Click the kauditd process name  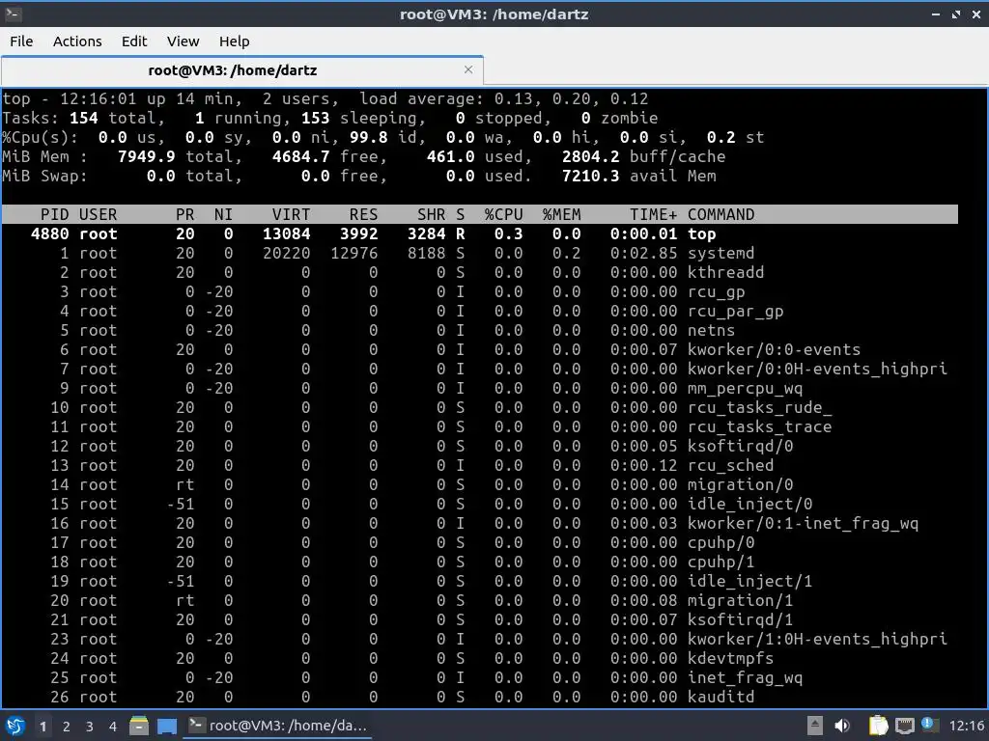[721, 697]
